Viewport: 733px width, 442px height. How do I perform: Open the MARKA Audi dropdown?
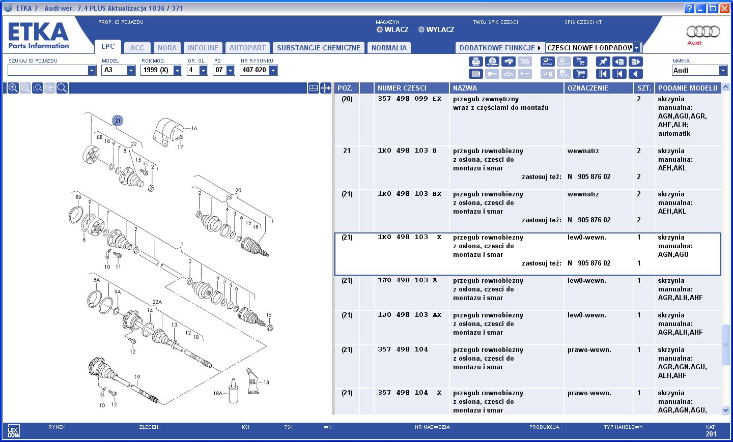tap(723, 70)
